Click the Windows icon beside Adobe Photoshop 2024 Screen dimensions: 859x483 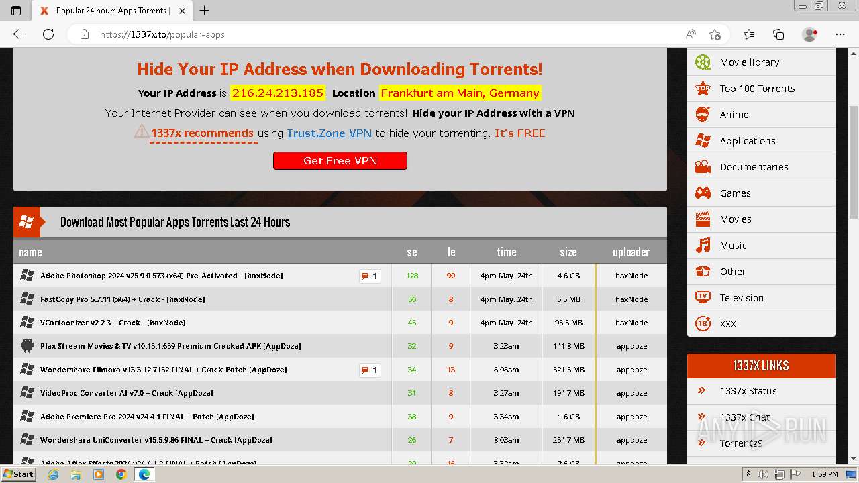click(x=27, y=276)
